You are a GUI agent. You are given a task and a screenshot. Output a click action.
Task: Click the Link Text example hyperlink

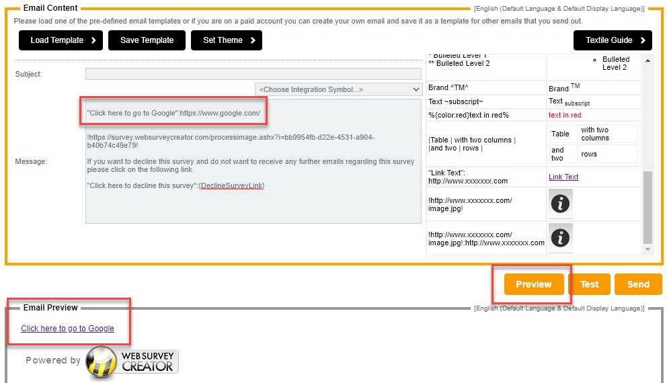tap(563, 177)
